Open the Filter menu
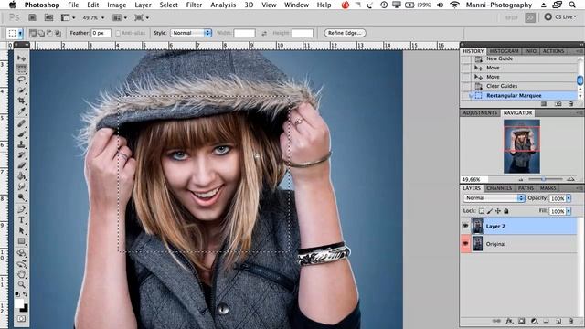 click(x=194, y=5)
